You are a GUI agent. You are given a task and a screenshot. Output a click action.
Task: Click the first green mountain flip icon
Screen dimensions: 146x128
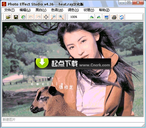click(92, 17)
